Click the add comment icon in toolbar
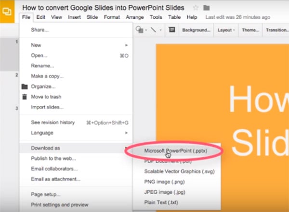This screenshot has width=289, height=212. [x=171, y=30]
